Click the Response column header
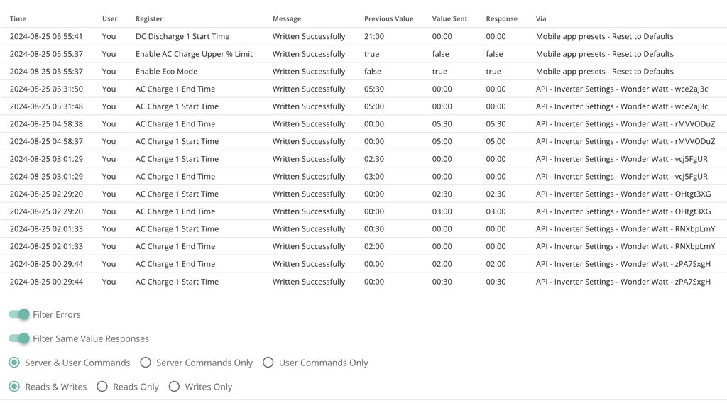 coord(501,18)
